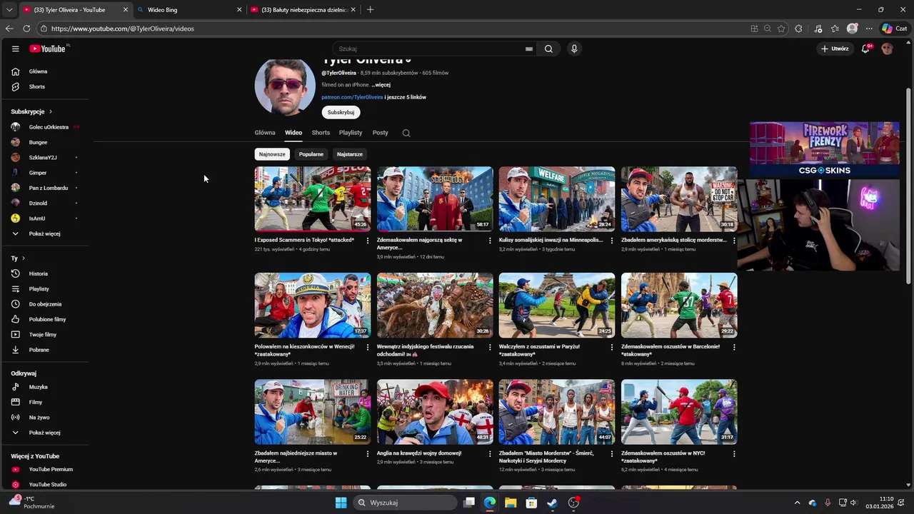914x514 pixels.
Task: Open the account avatar menu
Action: 887,49
